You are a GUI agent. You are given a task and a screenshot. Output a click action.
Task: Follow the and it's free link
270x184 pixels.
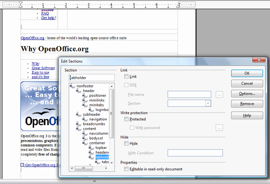point(40,77)
